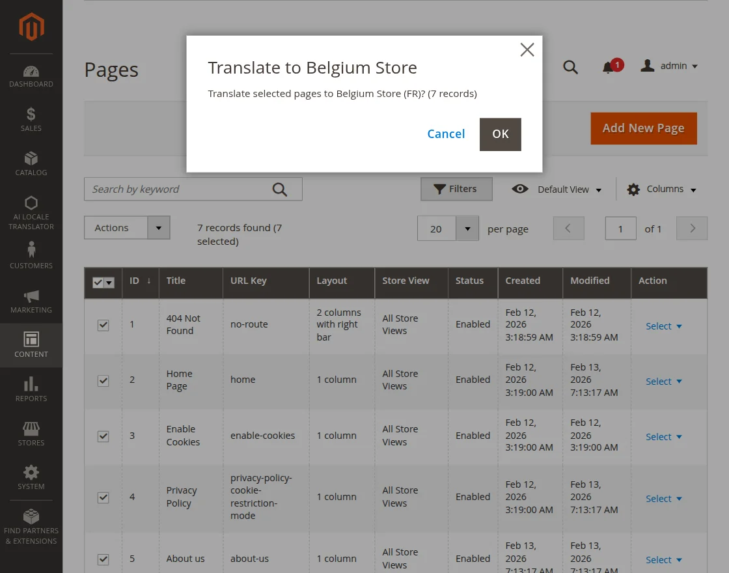
Task: Open Select action for Home Page
Action: point(663,382)
